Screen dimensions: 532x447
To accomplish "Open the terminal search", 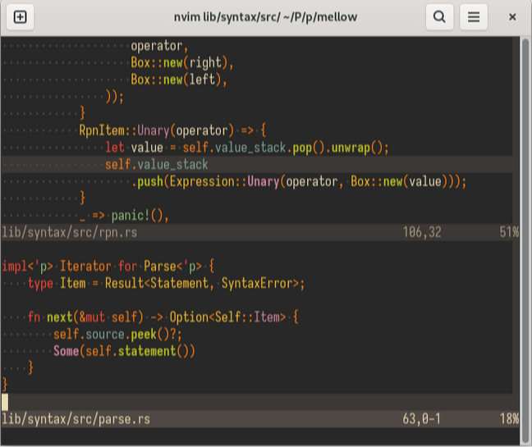I will click(x=439, y=17).
